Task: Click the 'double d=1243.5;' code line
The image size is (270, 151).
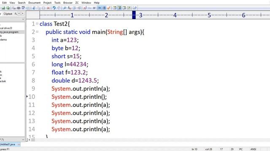Action: tap(75, 81)
